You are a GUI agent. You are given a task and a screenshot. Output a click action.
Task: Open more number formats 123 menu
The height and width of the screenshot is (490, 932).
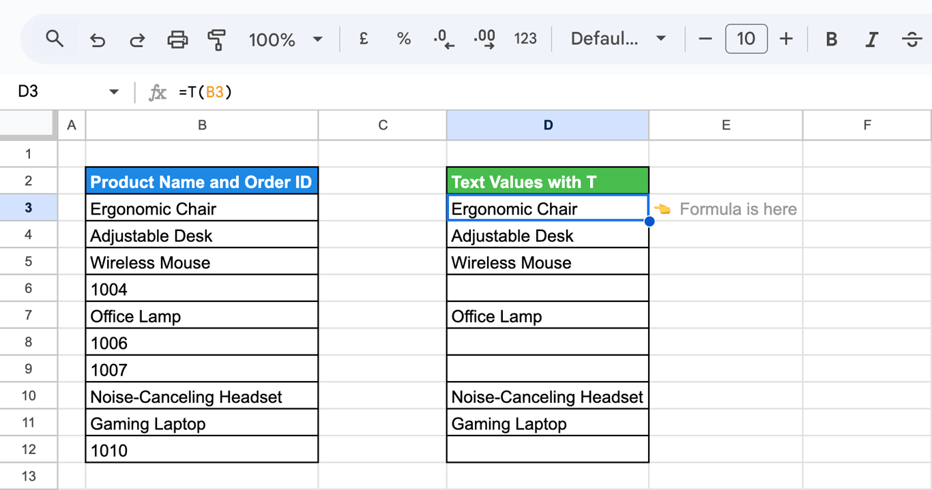coord(525,40)
